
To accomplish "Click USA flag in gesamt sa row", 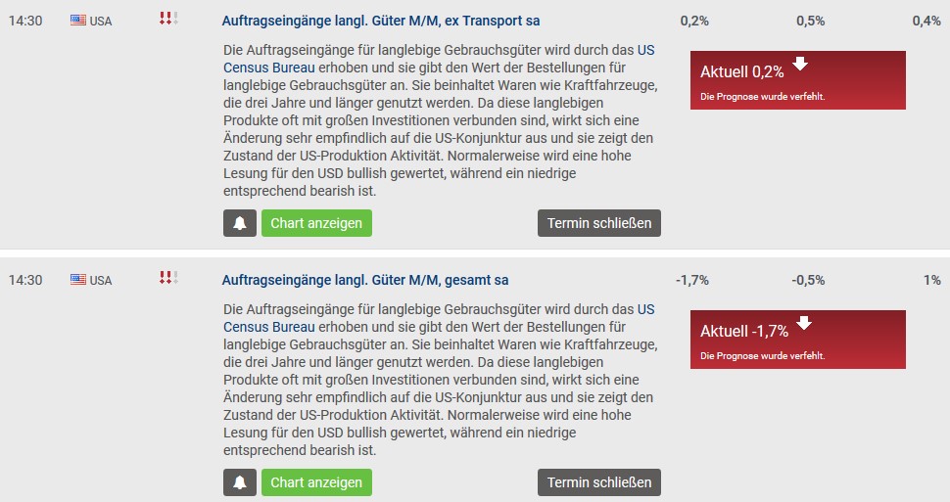I will [78, 280].
